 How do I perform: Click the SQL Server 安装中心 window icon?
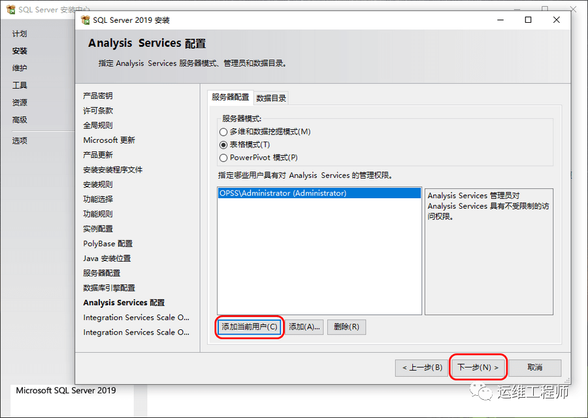click(x=11, y=9)
